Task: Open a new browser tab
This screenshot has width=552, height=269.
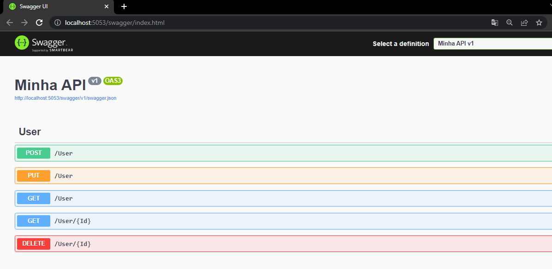Action: (x=124, y=6)
